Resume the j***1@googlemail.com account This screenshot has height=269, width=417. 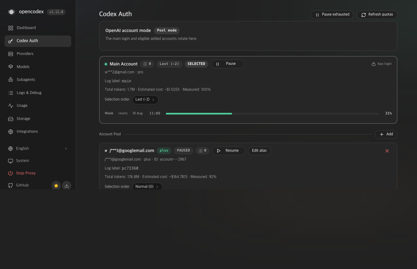pos(228,151)
